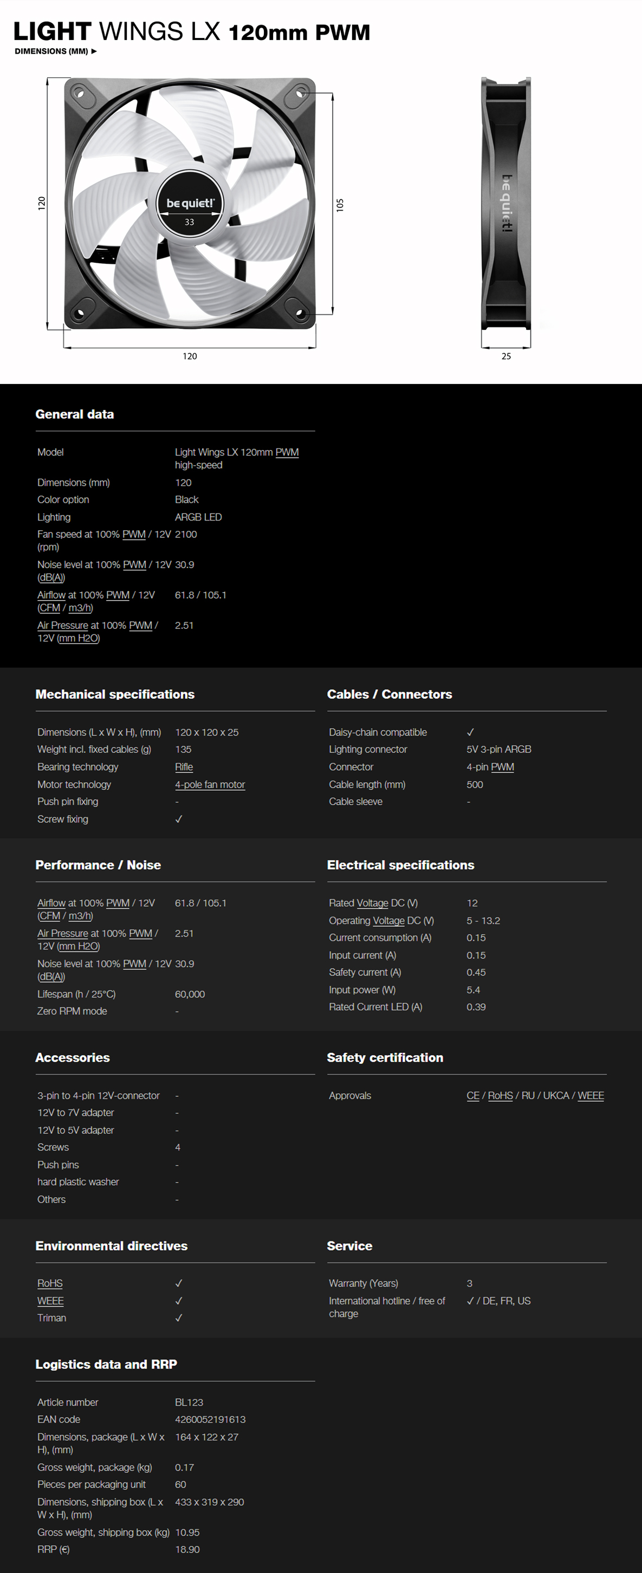
Task: Select the Mechanical specifications heading
Action: point(115,694)
